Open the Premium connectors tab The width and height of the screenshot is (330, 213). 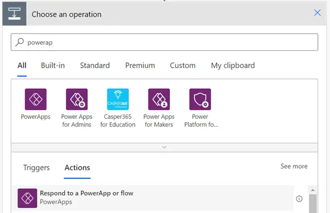point(140,65)
